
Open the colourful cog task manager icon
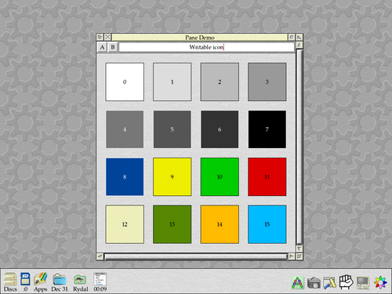click(x=380, y=283)
